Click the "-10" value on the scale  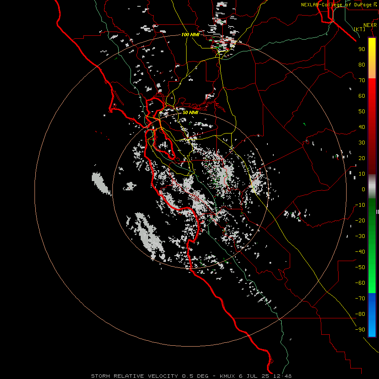(360, 205)
